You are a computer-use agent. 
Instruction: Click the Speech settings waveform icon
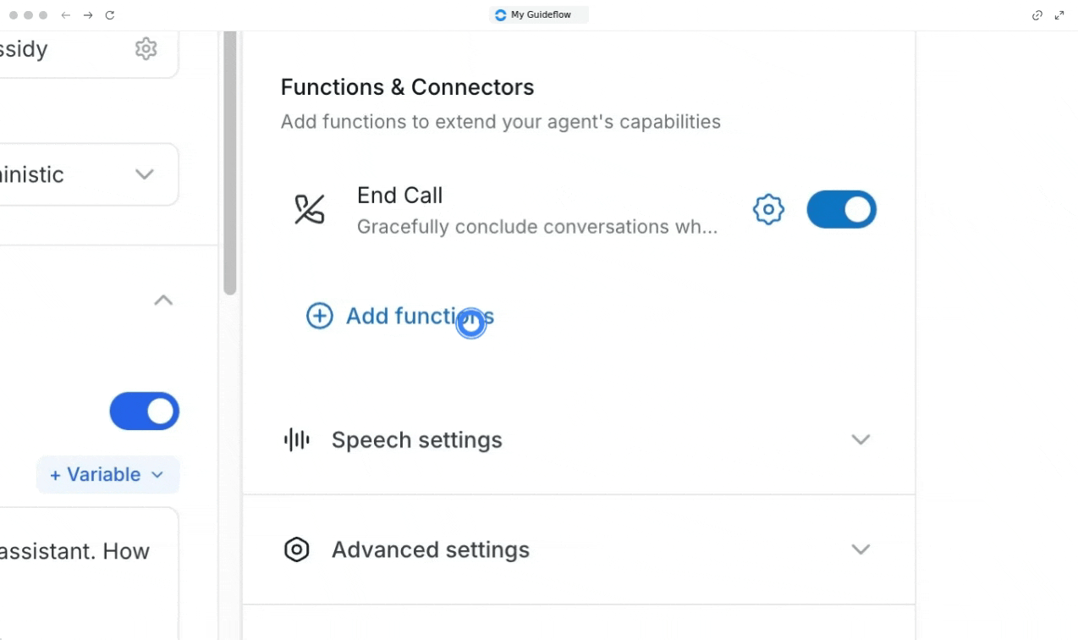pyautogui.click(x=296, y=439)
